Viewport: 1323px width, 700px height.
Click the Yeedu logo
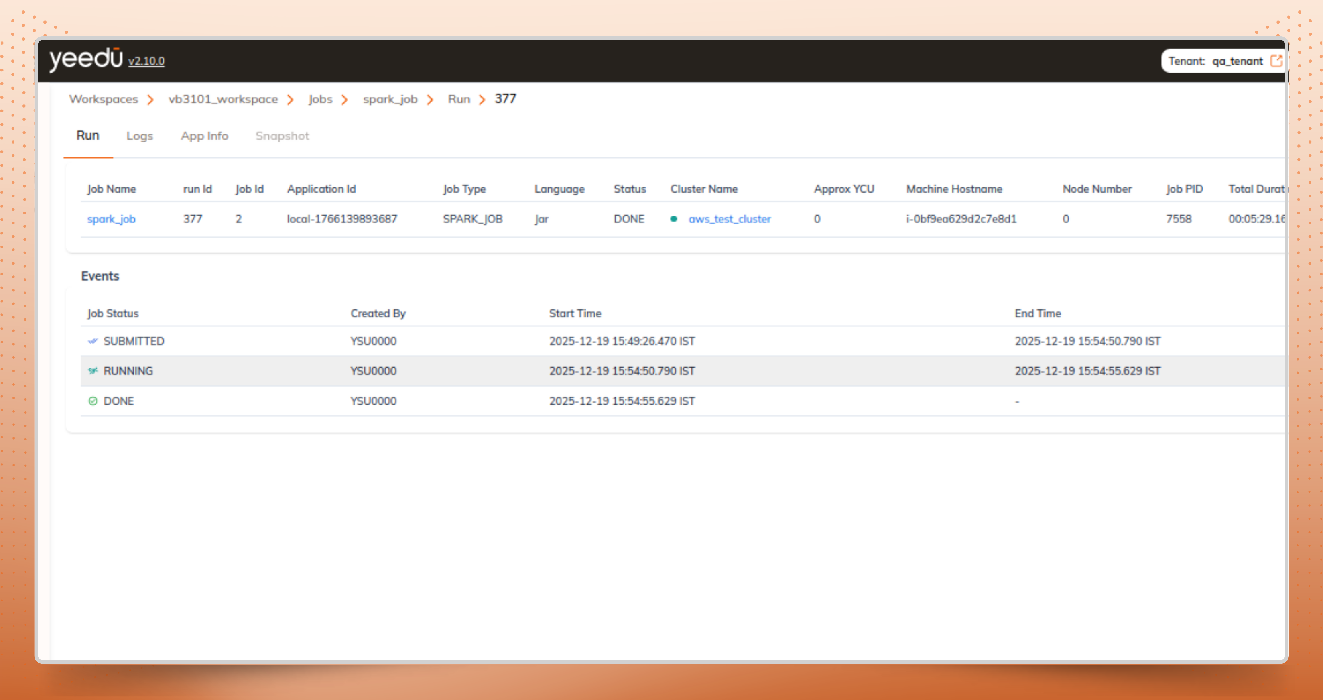tap(86, 59)
